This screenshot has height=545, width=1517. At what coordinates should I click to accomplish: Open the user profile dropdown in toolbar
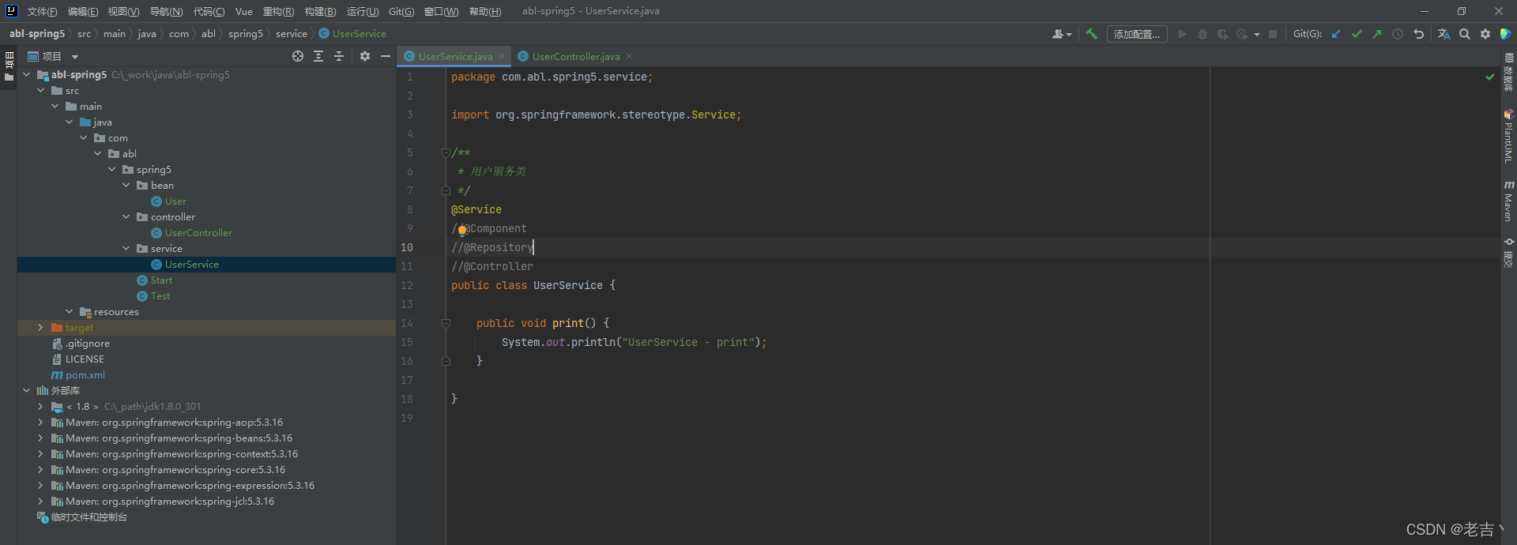pyautogui.click(x=1062, y=34)
